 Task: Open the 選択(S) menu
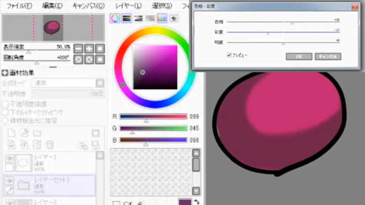[162, 6]
